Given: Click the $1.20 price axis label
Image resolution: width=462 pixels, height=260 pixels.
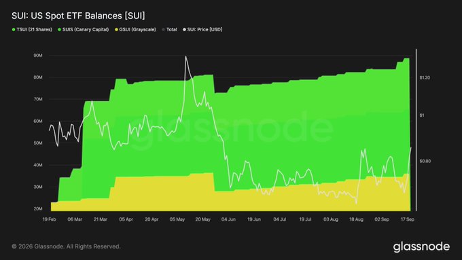Looking at the screenshot, I should click(x=425, y=77).
